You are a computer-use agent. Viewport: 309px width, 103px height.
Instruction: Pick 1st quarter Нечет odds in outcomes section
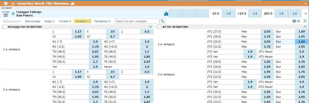(x=147, y=67)
